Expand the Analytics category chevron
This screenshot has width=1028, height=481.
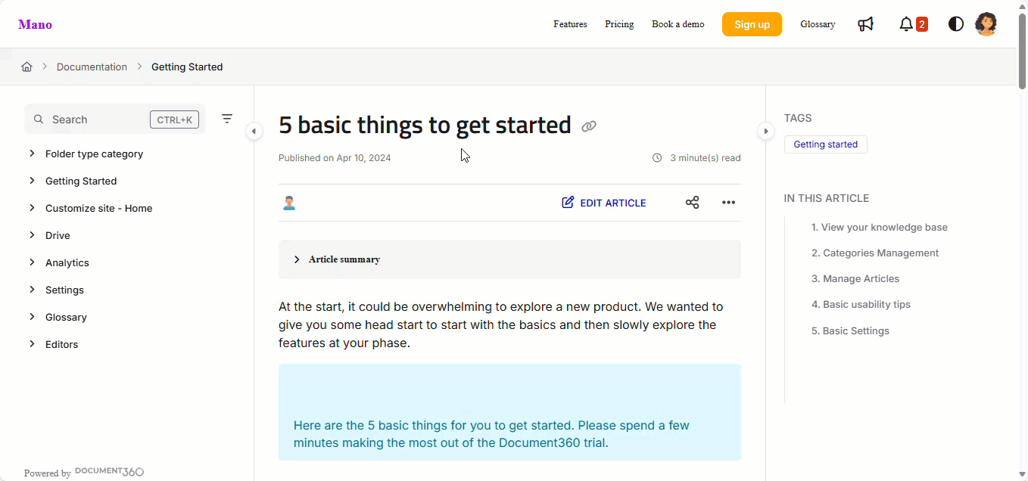pyautogui.click(x=32, y=262)
